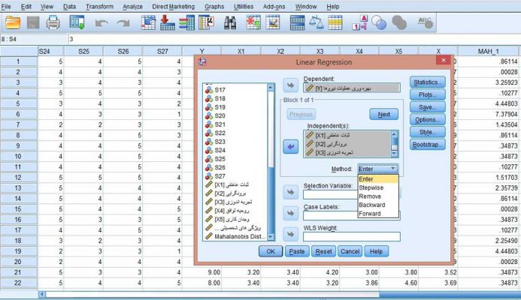The image size is (521, 300).
Task: Open the Bootstrap... button
Action: coord(428,145)
